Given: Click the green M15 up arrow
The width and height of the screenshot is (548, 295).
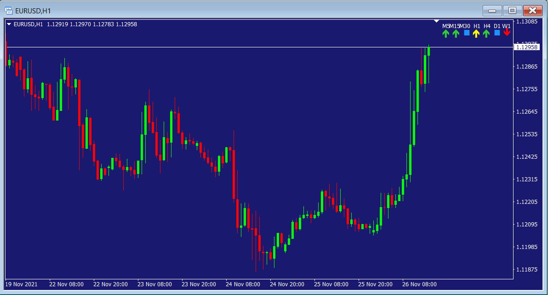Looking at the screenshot, I should click(x=456, y=33).
